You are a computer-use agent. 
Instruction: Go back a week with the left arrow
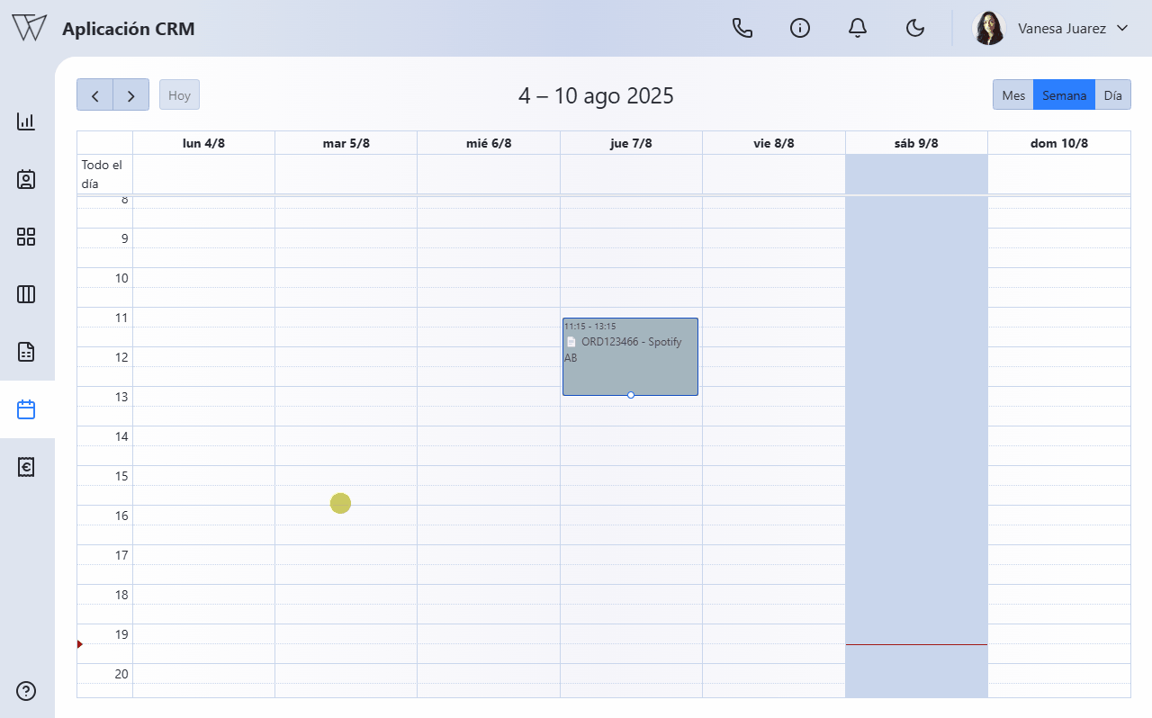[95, 94]
